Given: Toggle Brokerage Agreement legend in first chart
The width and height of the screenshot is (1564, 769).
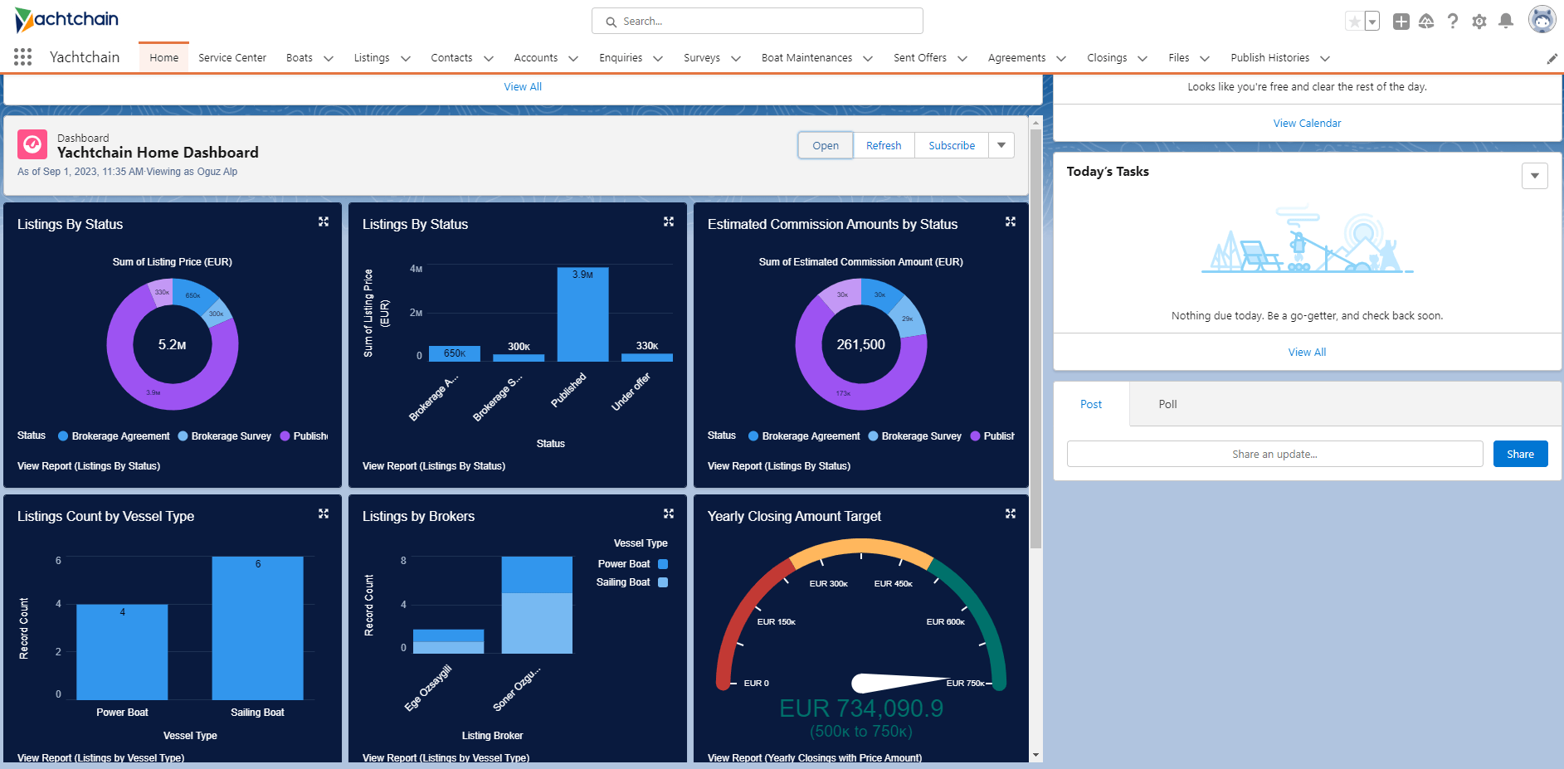Looking at the screenshot, I should click(x=114, y=436).
